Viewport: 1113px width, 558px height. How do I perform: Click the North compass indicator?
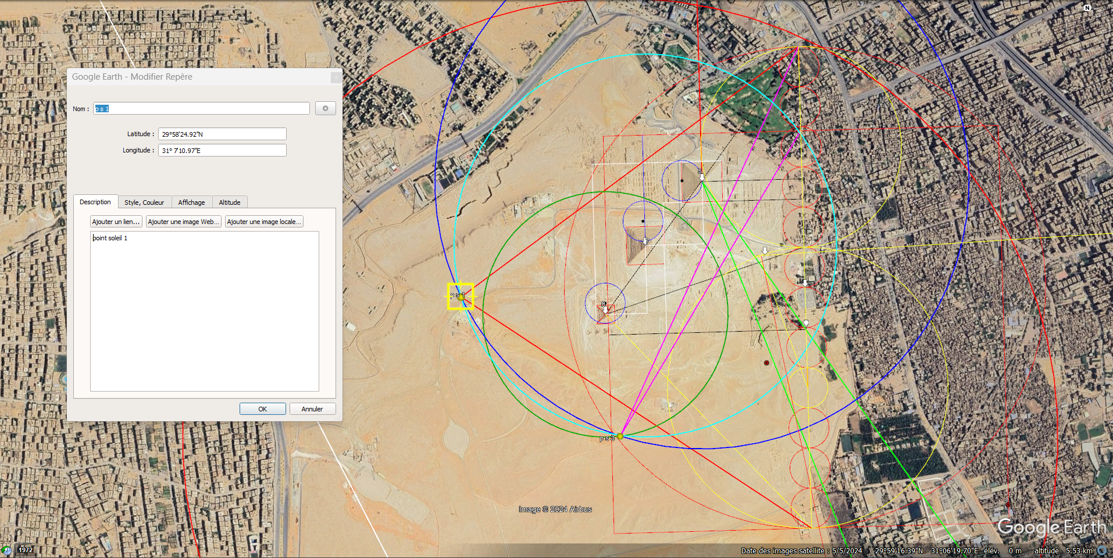[1087, 8]
